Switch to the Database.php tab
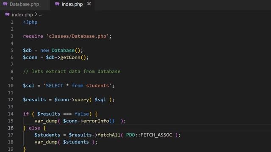Viewport: 271px width, 152px height. 24,4
